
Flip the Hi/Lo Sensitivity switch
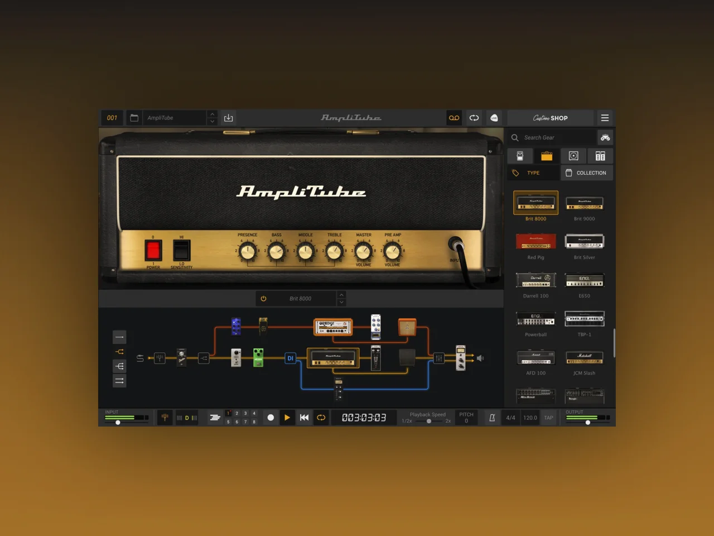181,250
